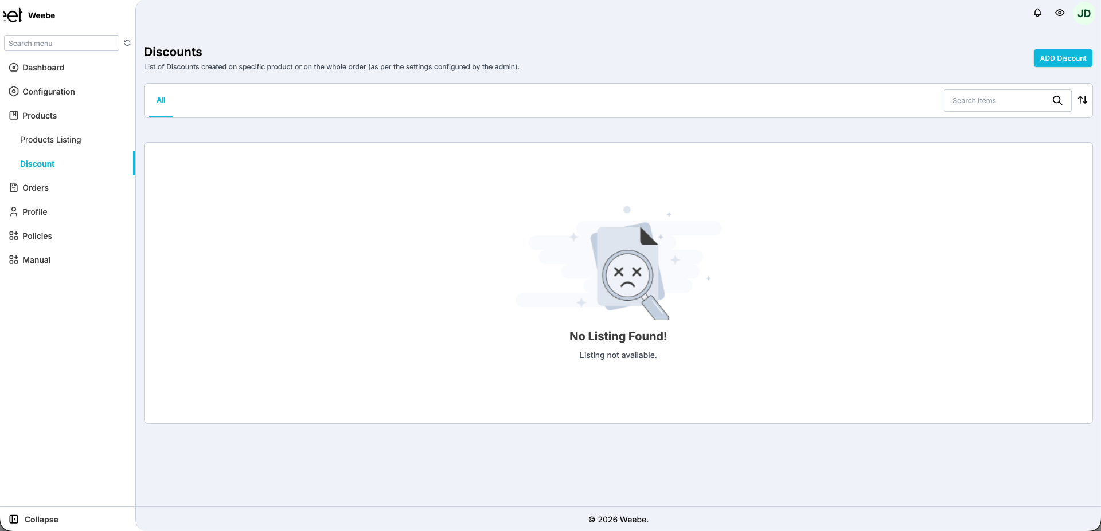Click the Weebe logo icon
The width and height of the screenshot is (1101, 531).
(x=13, y=15)
